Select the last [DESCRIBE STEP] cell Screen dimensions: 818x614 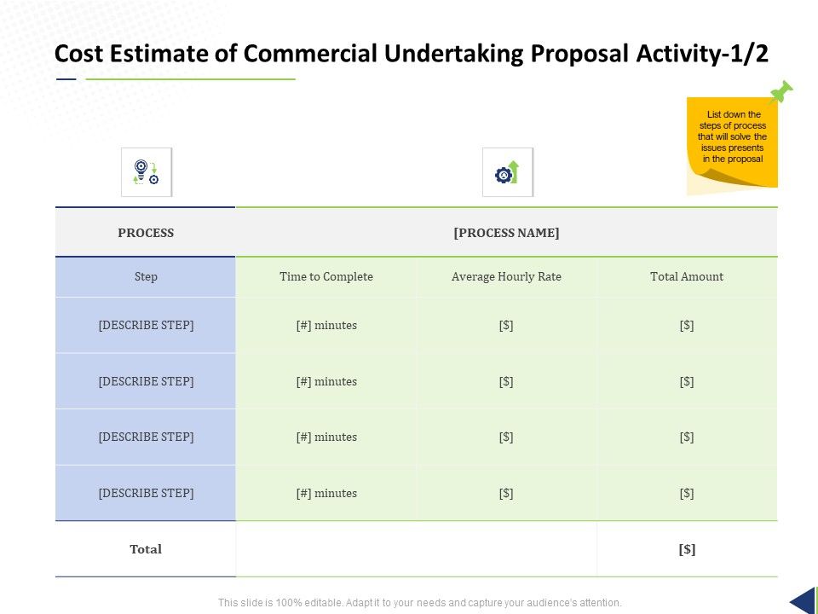146,494
